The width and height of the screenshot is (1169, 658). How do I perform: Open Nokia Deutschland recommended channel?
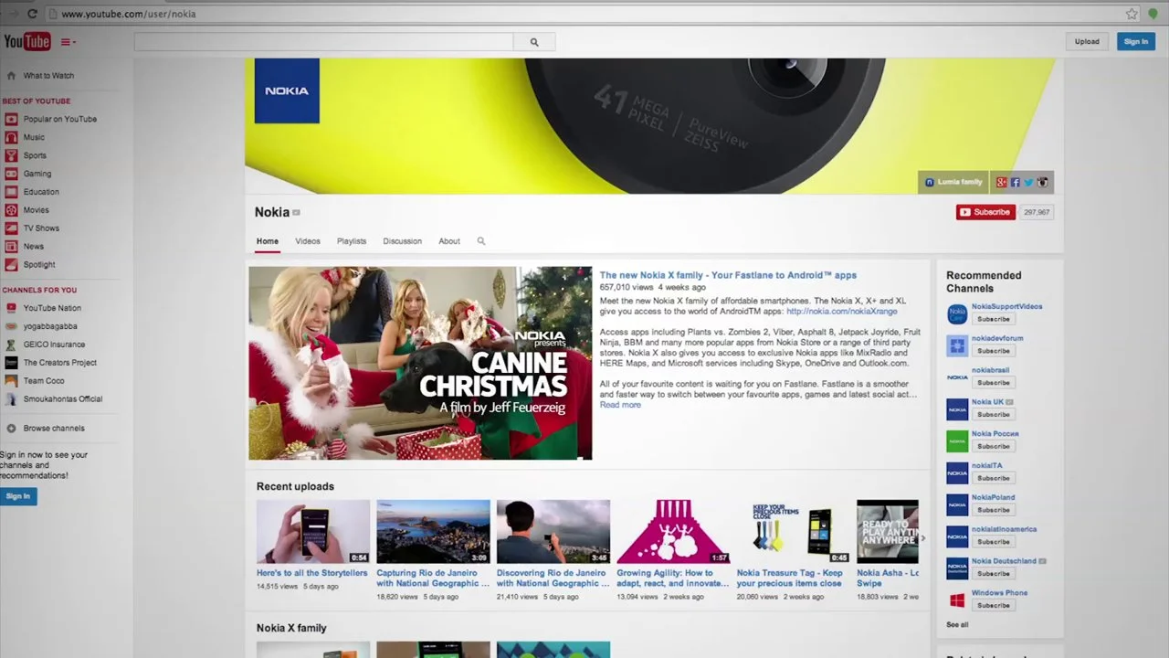point(1004,561)
